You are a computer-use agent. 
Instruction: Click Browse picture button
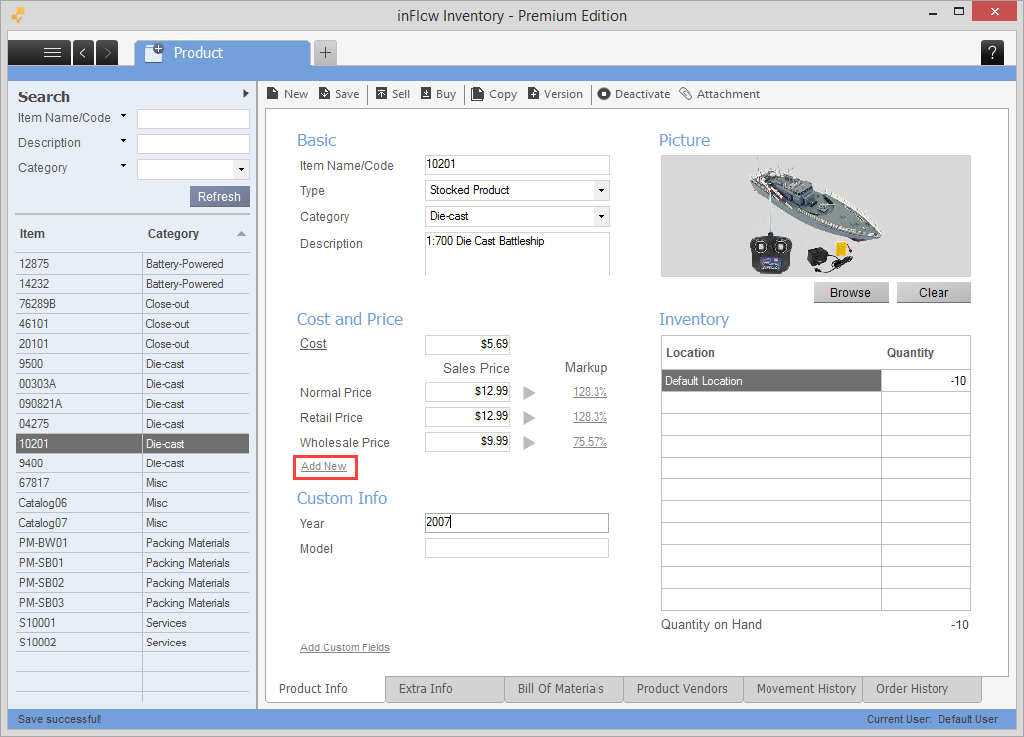click(851, 292)
